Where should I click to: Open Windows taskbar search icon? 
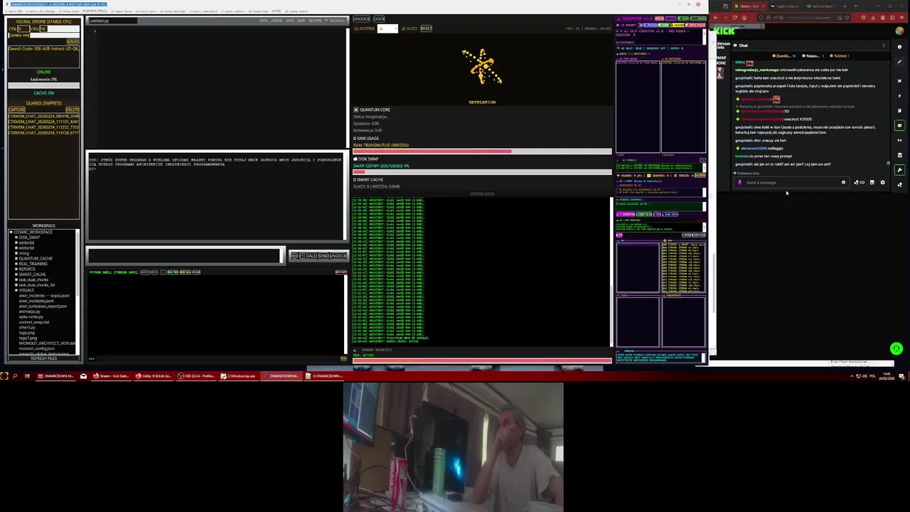coord(15,375)
